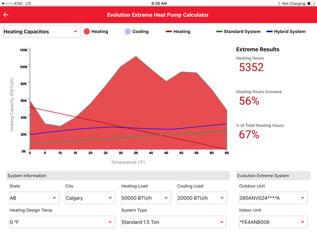This screenshot has width=317, height=238.
Task: Open the Cooling Load 20000 BTU/h dropdown
Action: click(x=202, y=198)
